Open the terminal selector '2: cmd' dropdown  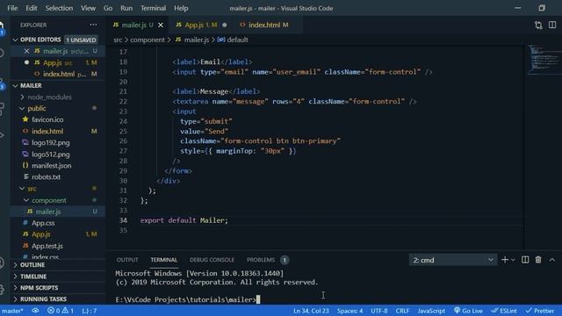(x=453, y=260)
